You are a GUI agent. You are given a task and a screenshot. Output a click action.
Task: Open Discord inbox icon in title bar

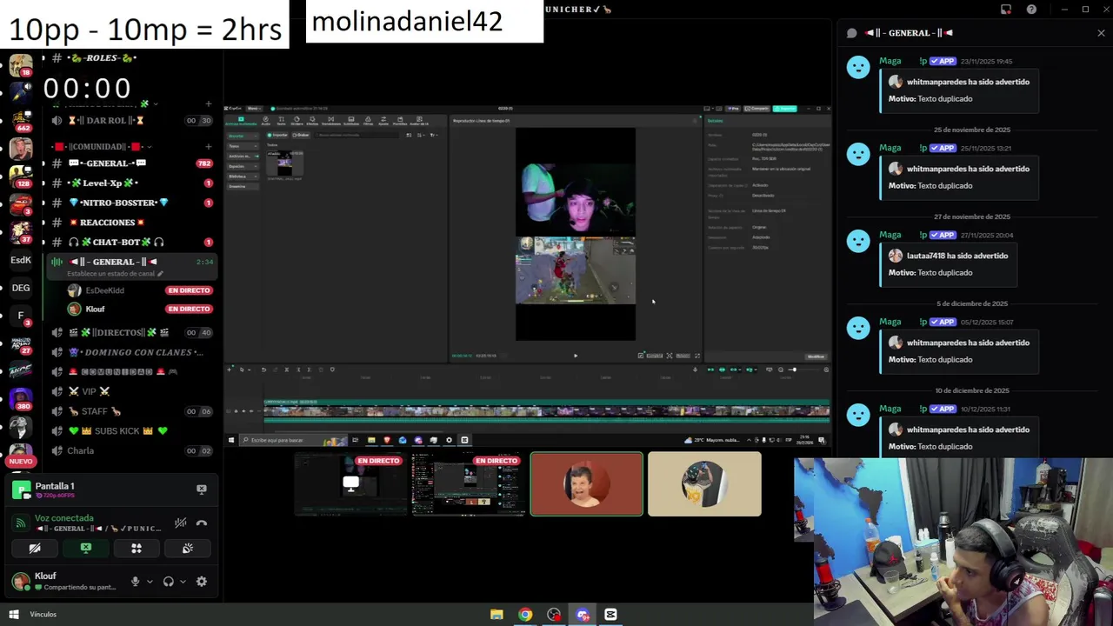pyautogui.click(x=1006, y=10)
